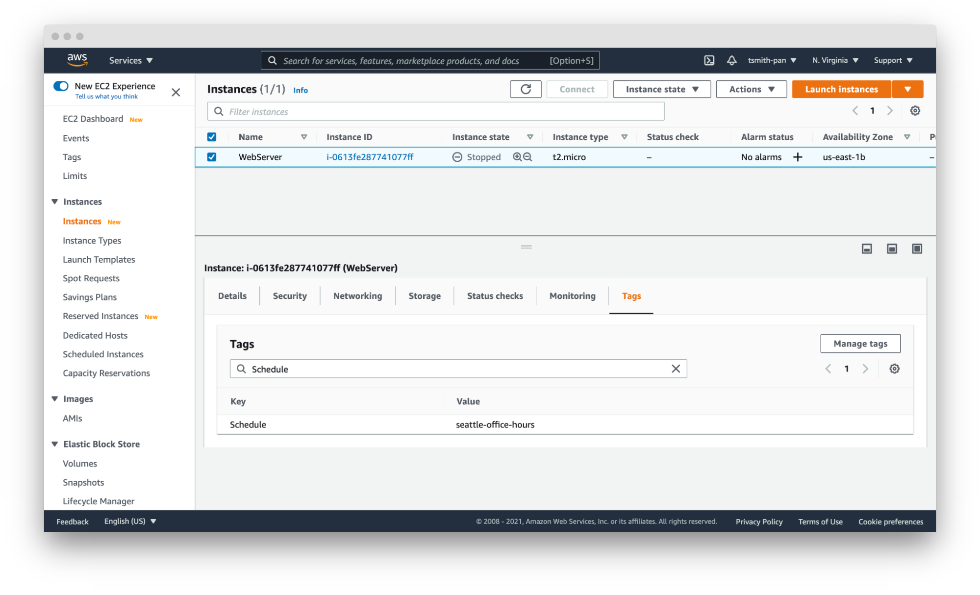This screenshot has height=595, width=980.
Task: Open English (US) language selector
Action: [x=130, y=521]
